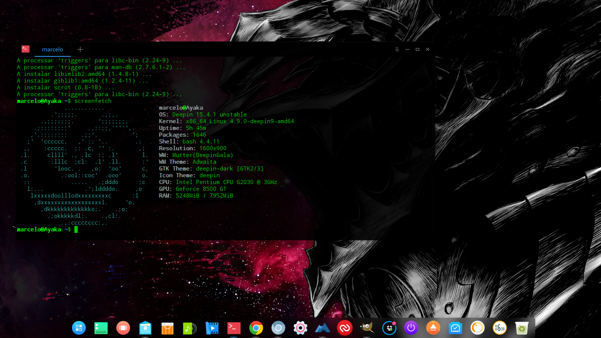This screenshot has width=601, height=338.
Task: Click the Shell 'bash 4.4.11' value
Action: point(201,142)
